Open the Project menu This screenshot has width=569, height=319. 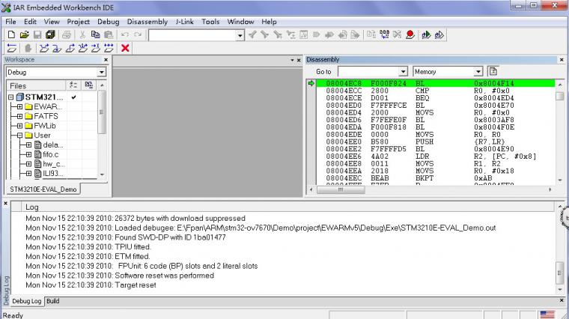pyautogui.click(x=78, y=22)
